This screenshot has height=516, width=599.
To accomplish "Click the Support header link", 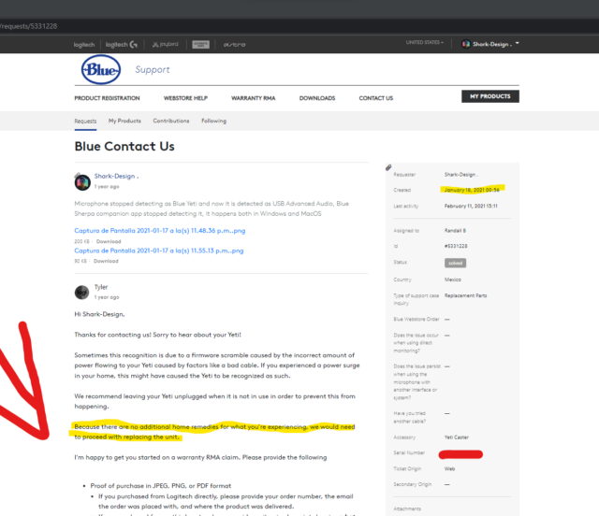I will click(153, 69).
